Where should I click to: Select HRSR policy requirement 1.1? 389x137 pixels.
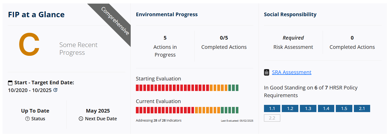tap(272, 108)
